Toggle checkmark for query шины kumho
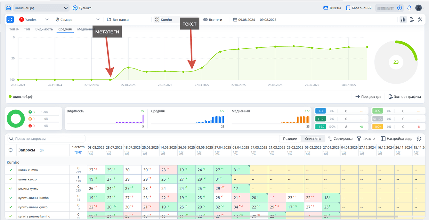This screenshot has width=429, height=220. (11, 170)
